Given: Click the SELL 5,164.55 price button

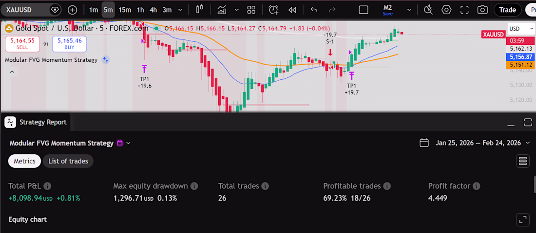Looking at the screenshot, I should click(x=22, y=44).
